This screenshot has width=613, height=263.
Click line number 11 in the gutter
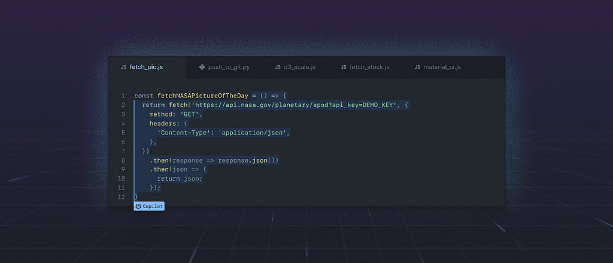click(121, 188)
